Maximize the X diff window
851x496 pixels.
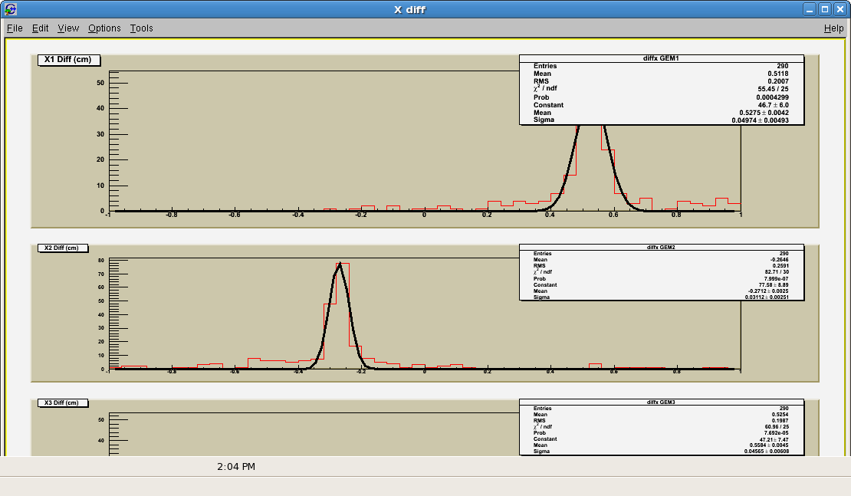[x=825, y=9]
